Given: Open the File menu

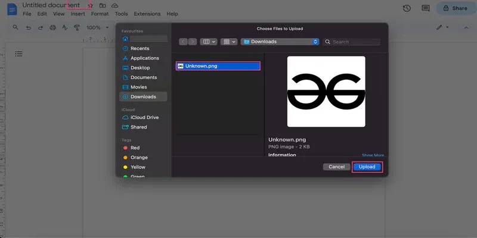Looking at the screenshot, I should click(x=27, y=14).
